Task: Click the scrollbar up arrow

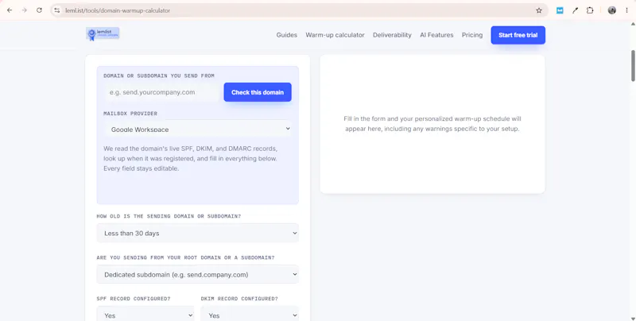Action: tap(632, 24)
